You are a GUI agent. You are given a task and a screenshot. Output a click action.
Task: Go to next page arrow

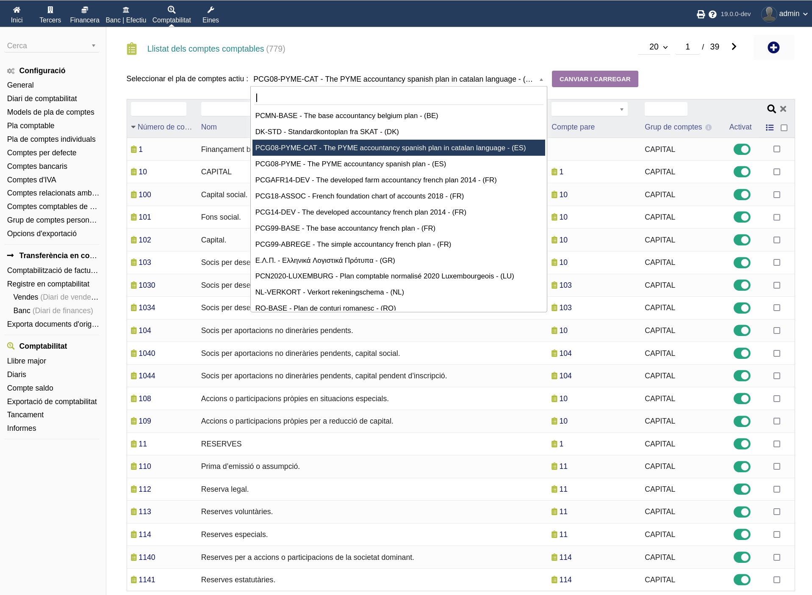coord(734,47)
